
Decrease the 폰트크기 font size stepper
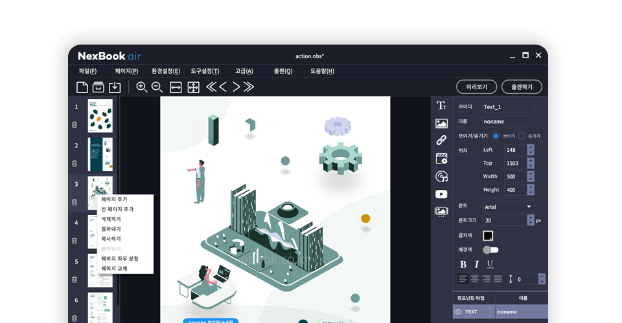[531, 223]
